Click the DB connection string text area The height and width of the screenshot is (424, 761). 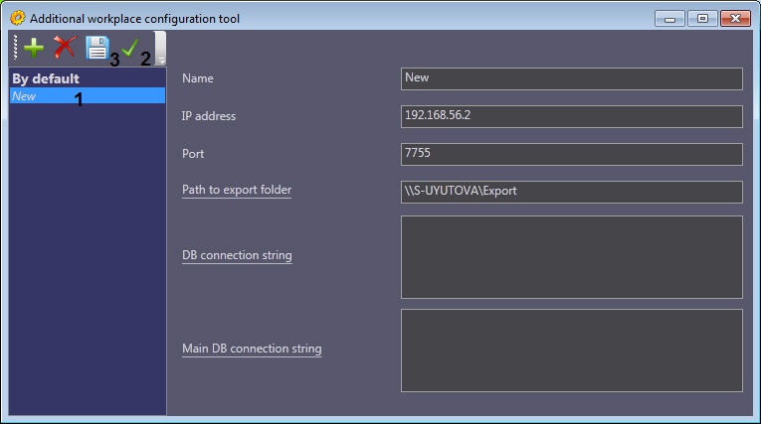pos(571,256)
